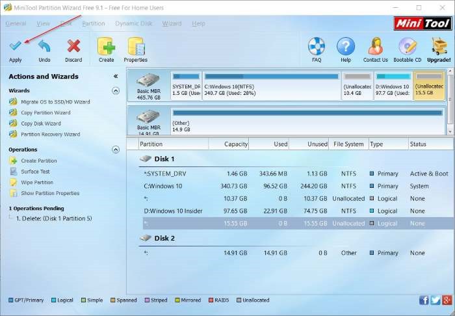455x316 pixels.
Task: Sort by the File System column header
Action: pyautogui.click(x=348, y=144)
